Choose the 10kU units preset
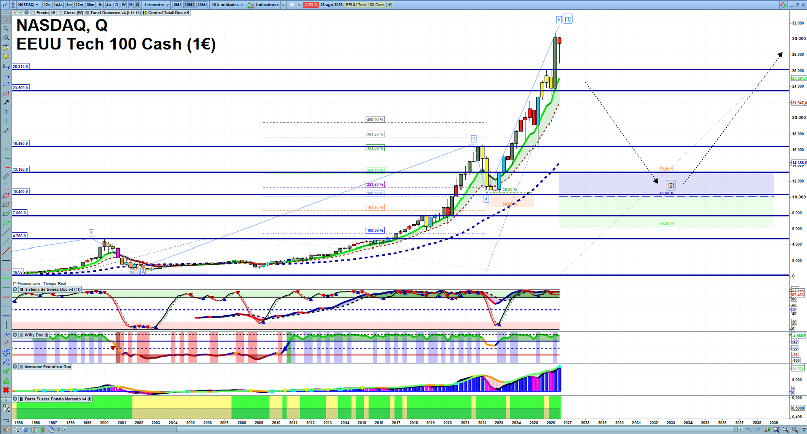Screen dimensions: 807x434 (x=189, y=5)
